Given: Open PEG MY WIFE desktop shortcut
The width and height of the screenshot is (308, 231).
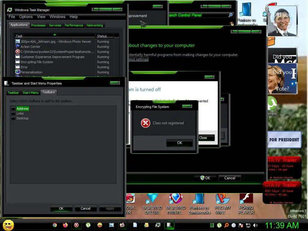Looking at the screenshot, I should coord(223,204).
